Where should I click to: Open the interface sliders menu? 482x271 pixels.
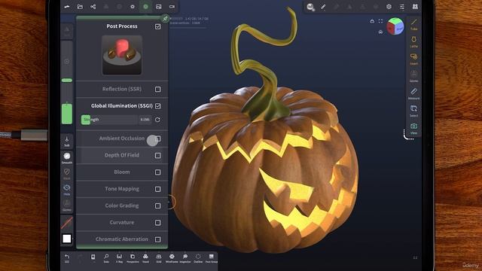[402, 7]
